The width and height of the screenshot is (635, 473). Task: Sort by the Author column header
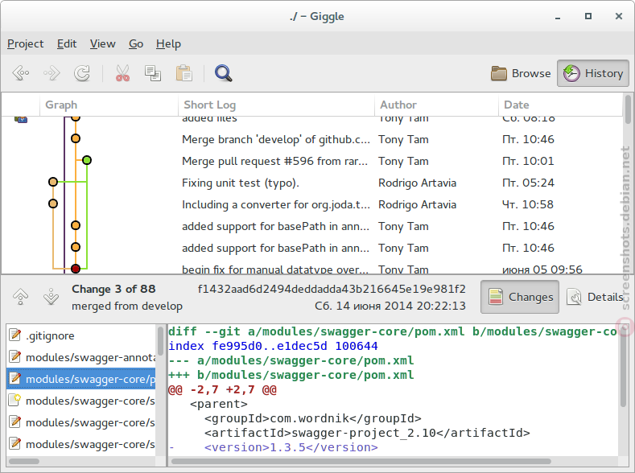click(436, 105)
